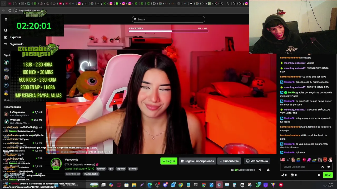The width and height of the screenshot is (337, 189).
Task: Click BotRix username in chat
Action: click(291, 93)
